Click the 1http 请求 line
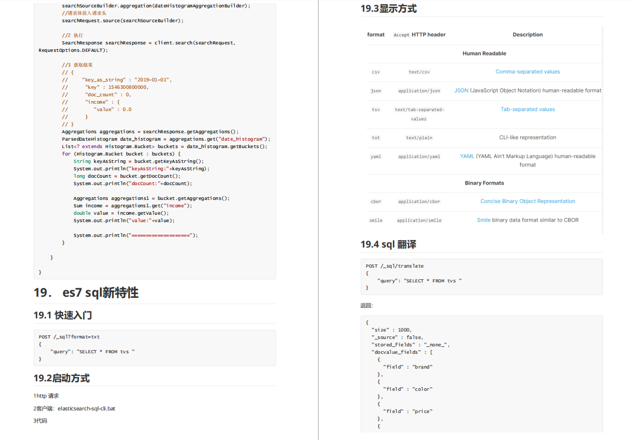The height and width of the screenshot is (440, 634). 46,396
